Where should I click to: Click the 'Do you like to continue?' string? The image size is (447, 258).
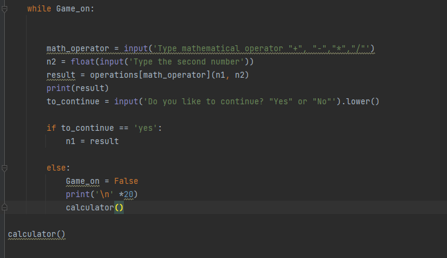pos(239,101)
